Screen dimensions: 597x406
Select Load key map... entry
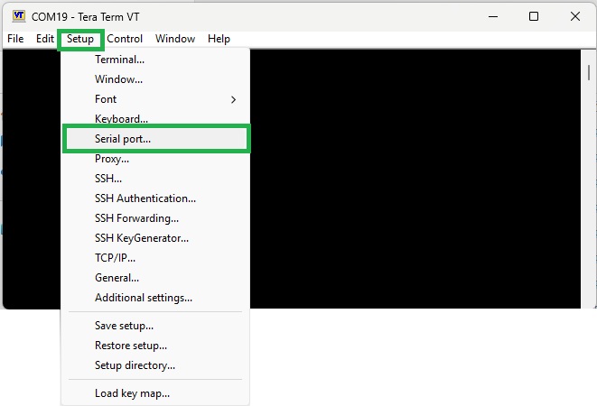[155, 393]
